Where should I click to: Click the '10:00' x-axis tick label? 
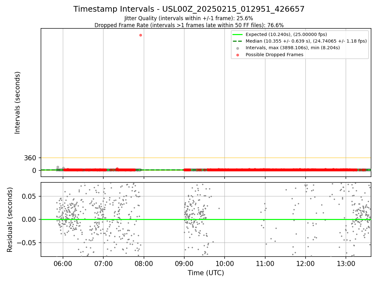225,263
